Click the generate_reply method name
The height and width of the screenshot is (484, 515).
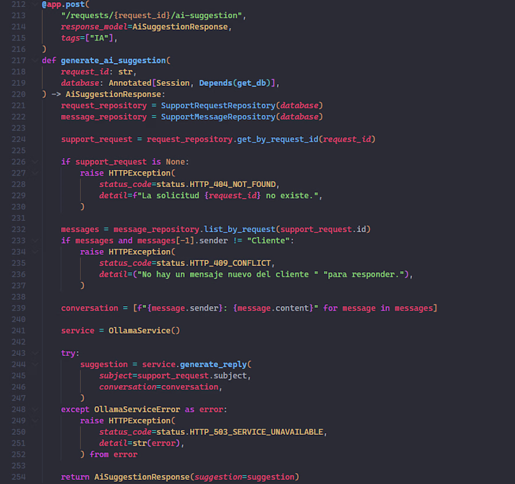click(x=213, y=364)
